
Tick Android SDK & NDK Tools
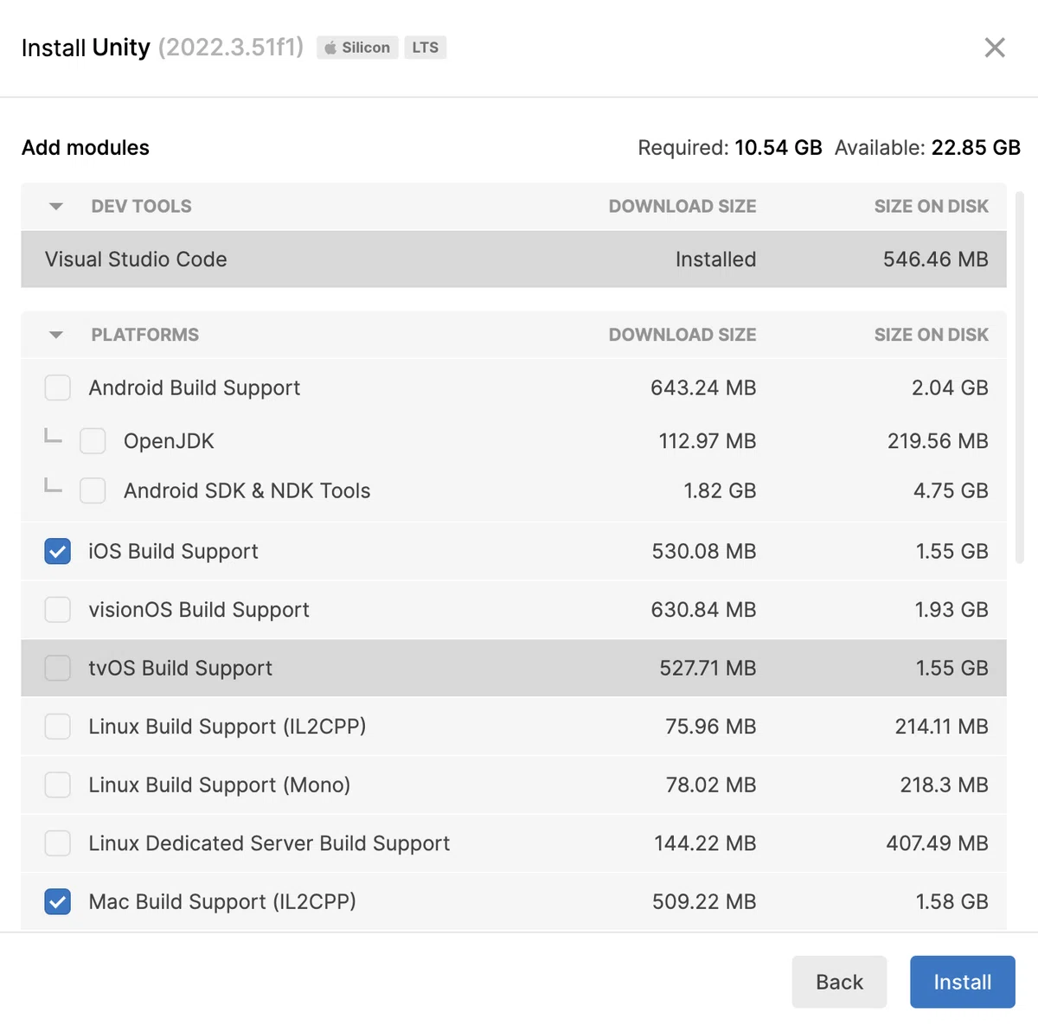coord(93,490)
